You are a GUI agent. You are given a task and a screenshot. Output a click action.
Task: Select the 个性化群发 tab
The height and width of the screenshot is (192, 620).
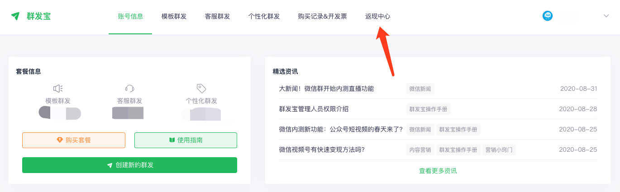pyautogui.click(x=264, y=16)
